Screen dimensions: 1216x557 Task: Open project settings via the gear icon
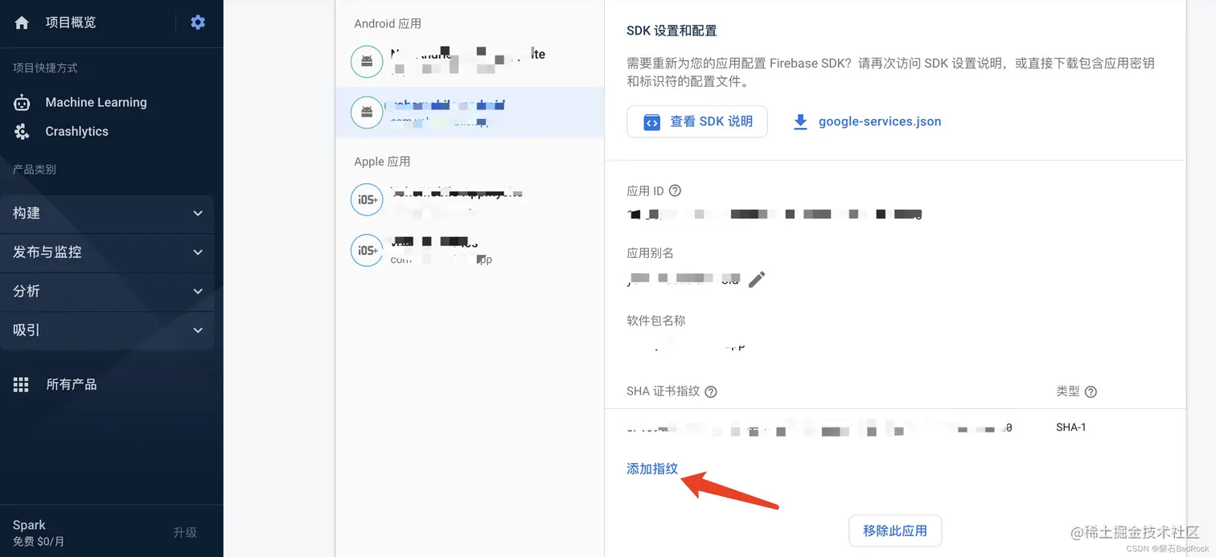197,23
